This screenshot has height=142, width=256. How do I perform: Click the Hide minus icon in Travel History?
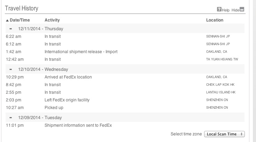[x=242, y=9]
